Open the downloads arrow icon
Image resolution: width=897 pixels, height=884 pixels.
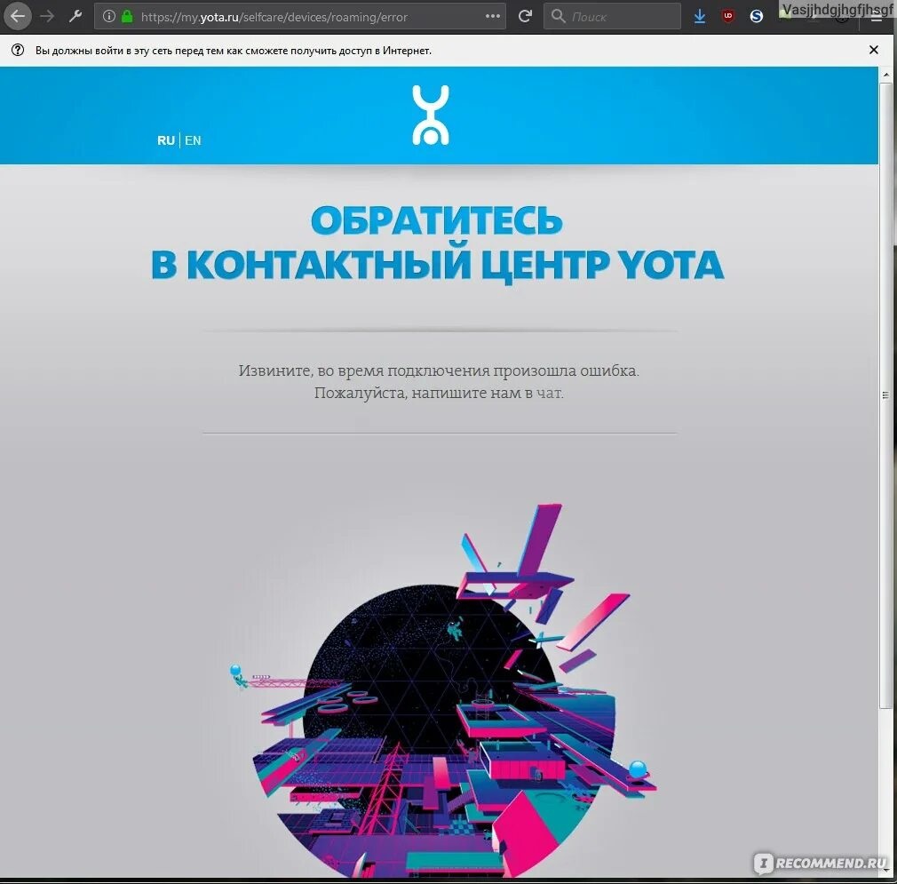(x=699, y=17)
